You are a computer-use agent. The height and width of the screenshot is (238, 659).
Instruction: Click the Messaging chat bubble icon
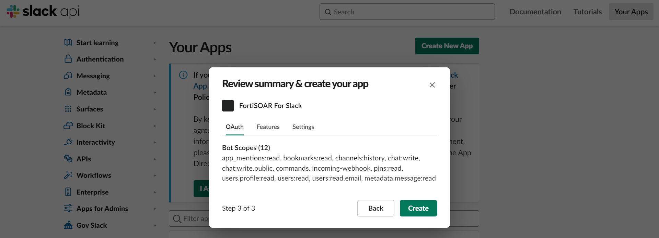68,76
